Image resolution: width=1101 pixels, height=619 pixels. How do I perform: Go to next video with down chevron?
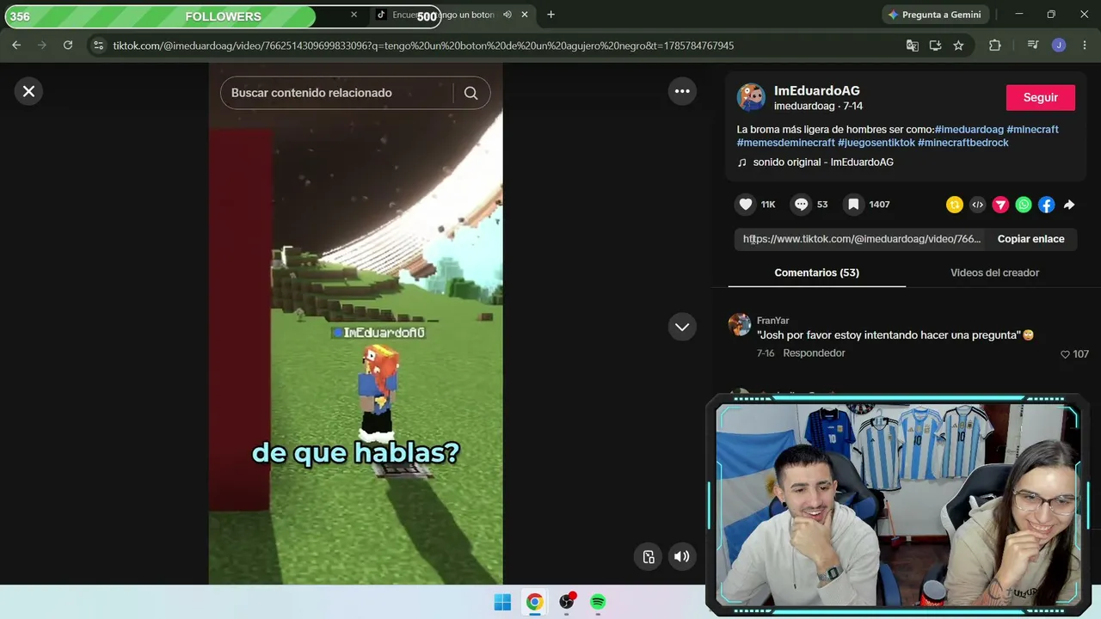coord(682,327)
